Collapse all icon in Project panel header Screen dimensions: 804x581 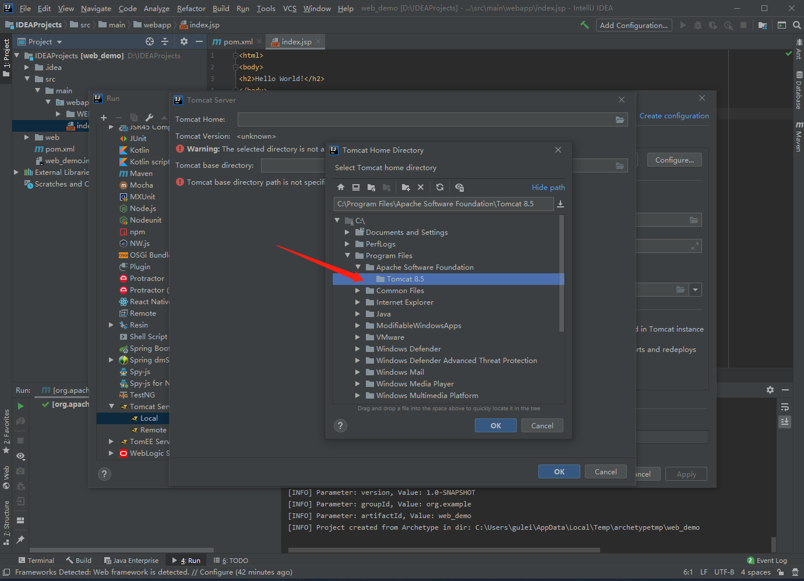pyautogui.click(x=165, y=41)
